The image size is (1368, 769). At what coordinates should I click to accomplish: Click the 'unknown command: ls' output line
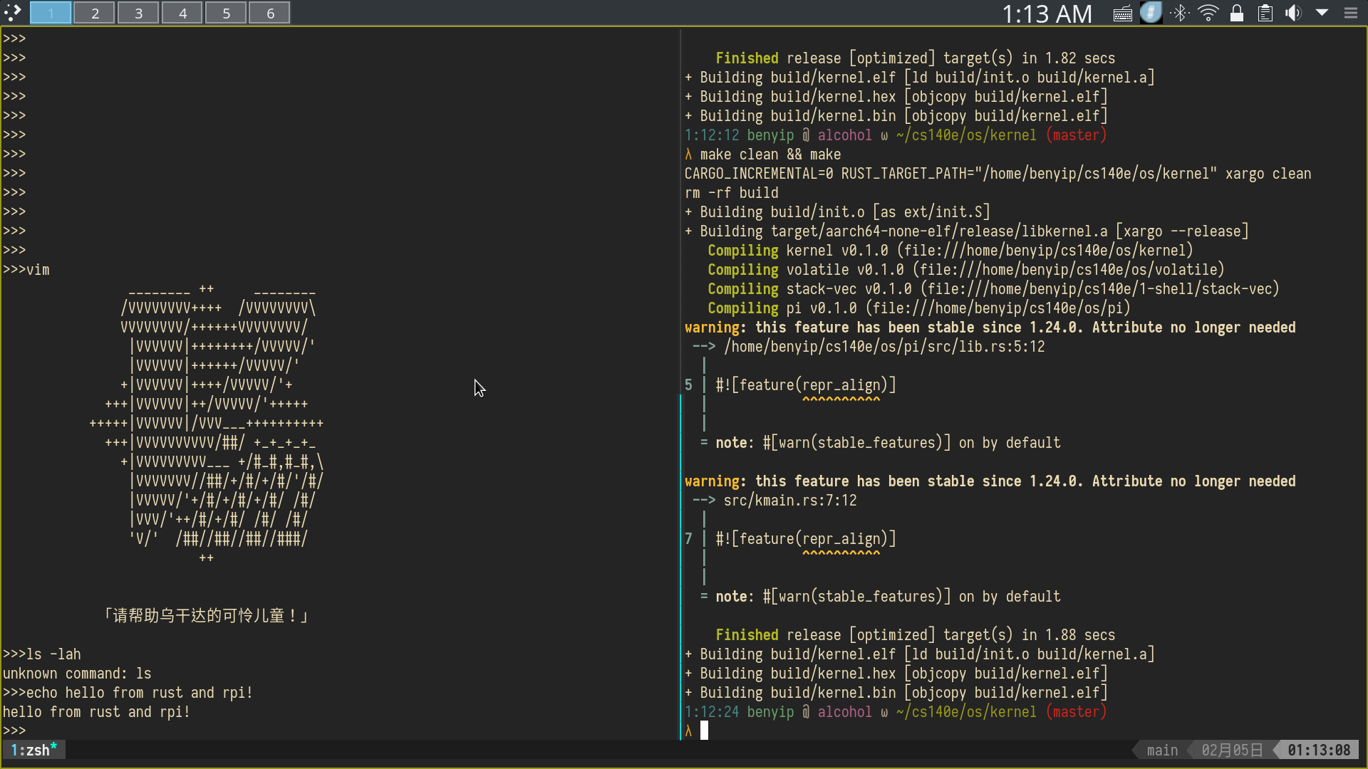[77, 674]
